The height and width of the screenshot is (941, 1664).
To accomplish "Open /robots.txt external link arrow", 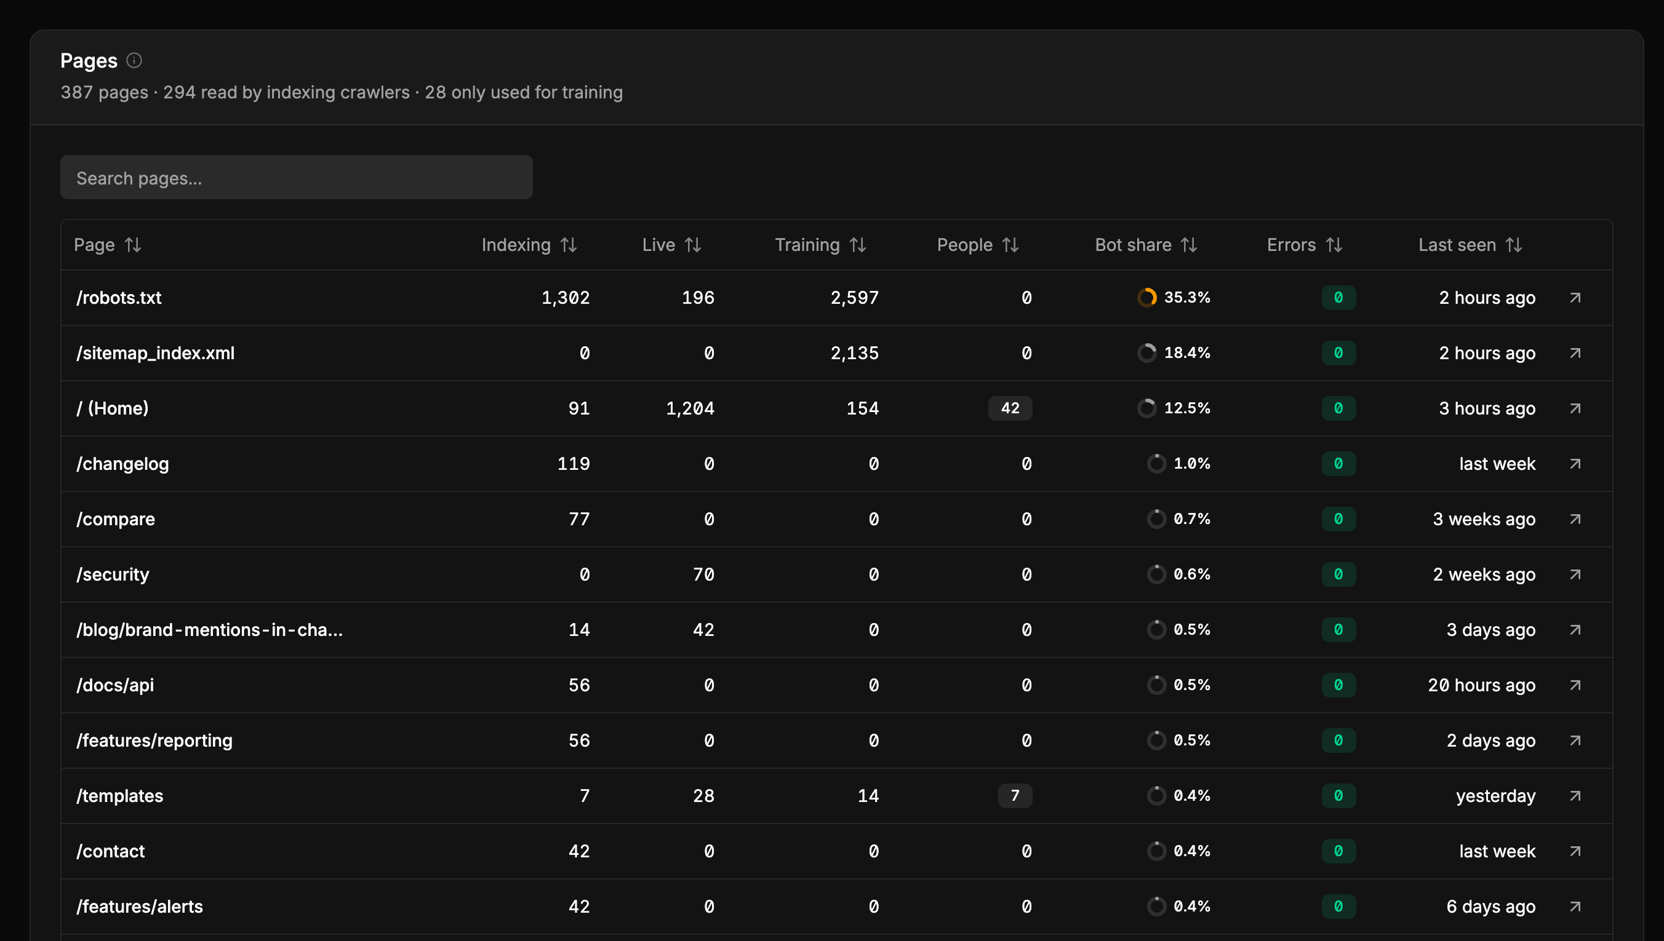I will (x=1575, y=298).
